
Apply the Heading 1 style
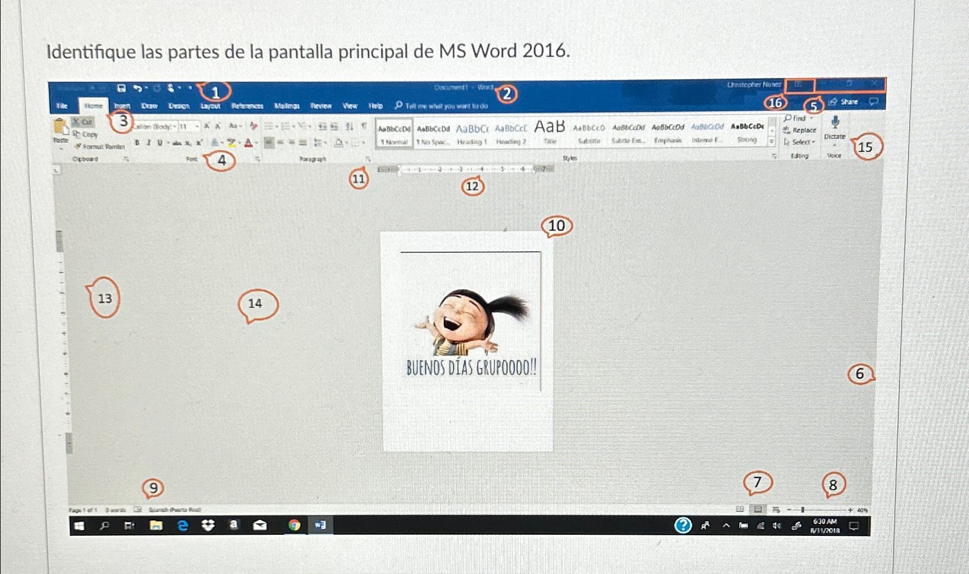tap(472, 134)
